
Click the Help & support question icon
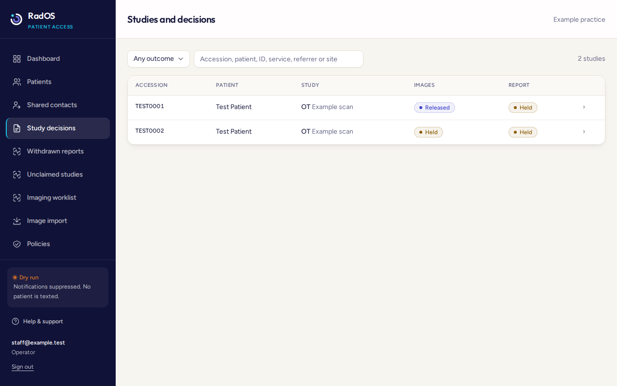[15, 321]
